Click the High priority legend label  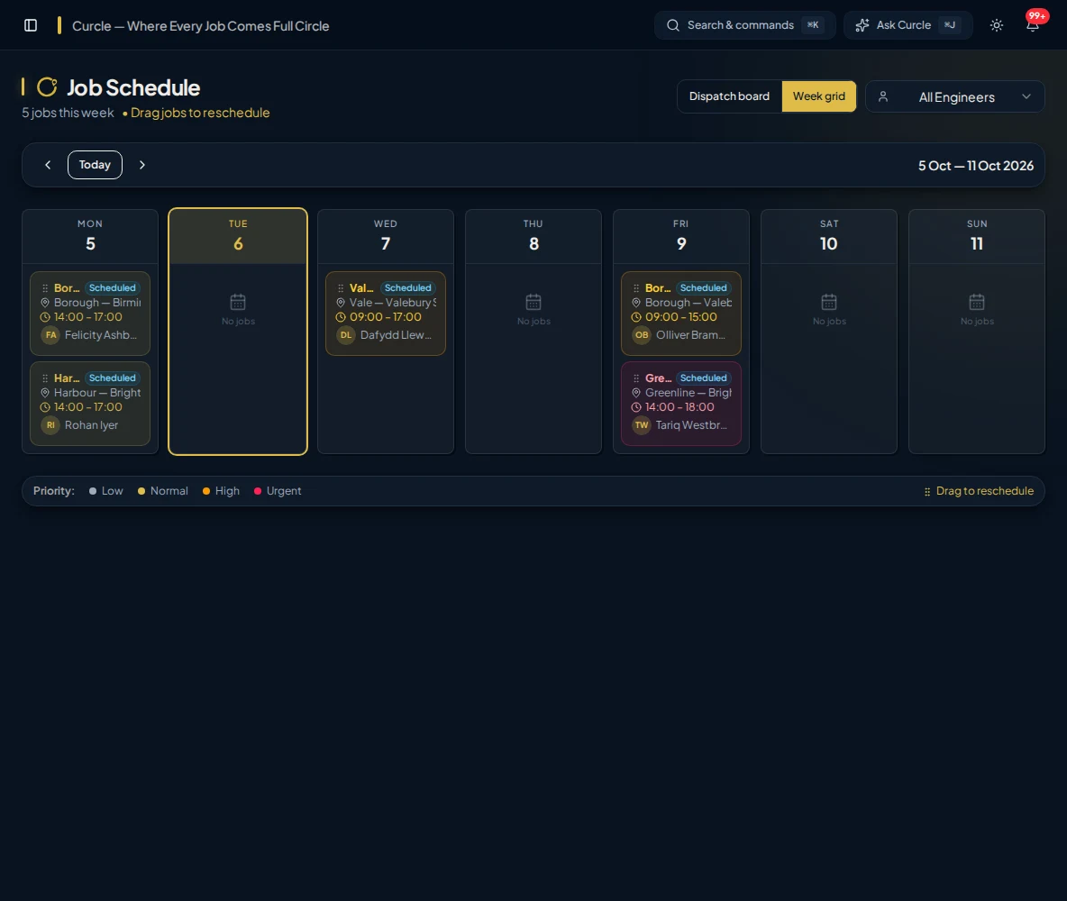click(x=227, y=491)
